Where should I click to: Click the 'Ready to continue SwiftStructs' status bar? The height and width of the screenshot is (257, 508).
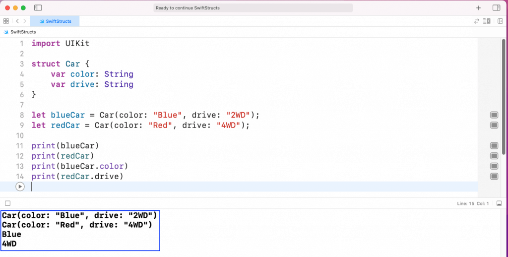[253, 8]
